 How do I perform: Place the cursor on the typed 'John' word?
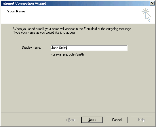click(55, 48)
